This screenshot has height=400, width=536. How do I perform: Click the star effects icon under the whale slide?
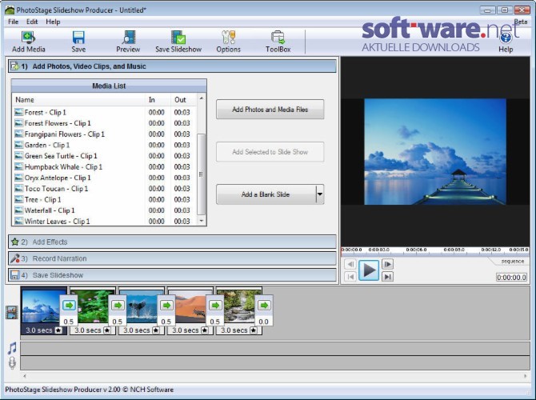click(x=156, y=330)
